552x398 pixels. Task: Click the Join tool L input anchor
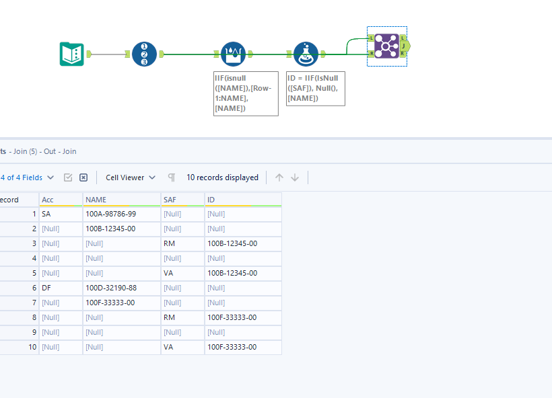[371, 38]
